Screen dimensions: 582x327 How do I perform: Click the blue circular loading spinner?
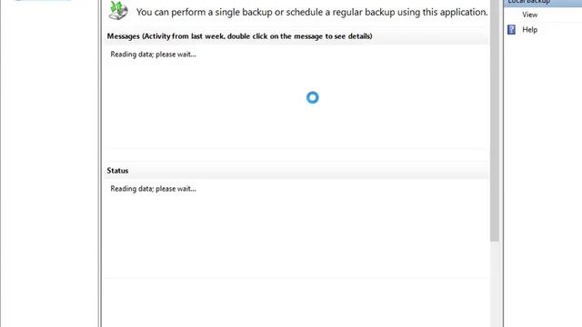313,97
